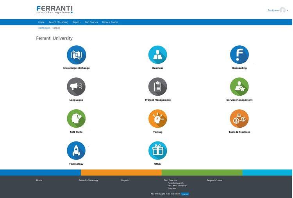The image size is (293, 198).
Task: Click the Service Management label
Action: tap(239, 100)
